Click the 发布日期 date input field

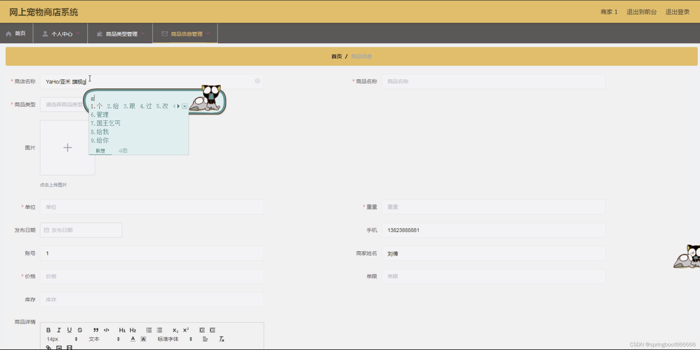pos(81,230)
